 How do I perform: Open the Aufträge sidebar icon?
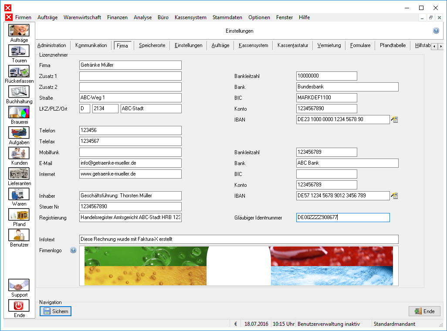tap(19, 30)
